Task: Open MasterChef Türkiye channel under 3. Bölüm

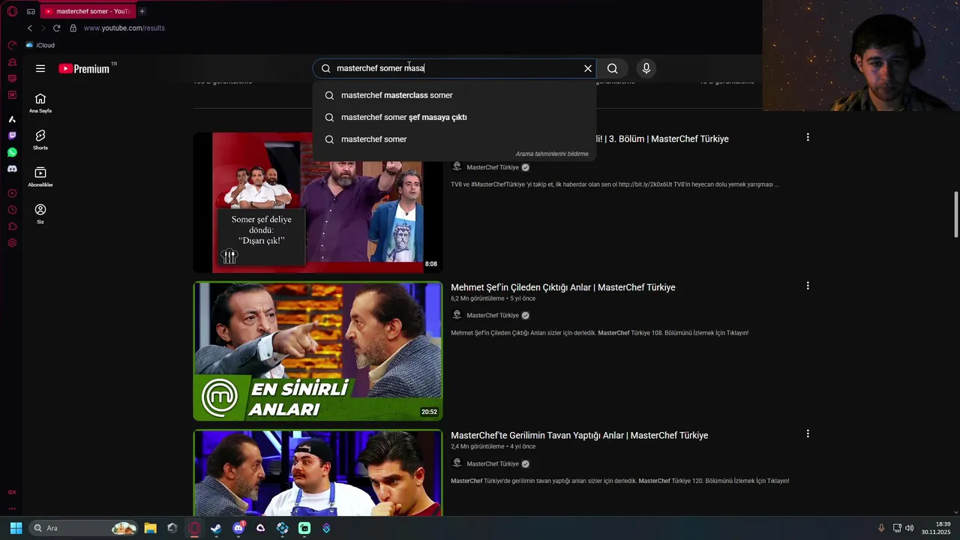Action: (x=492, y=167)
